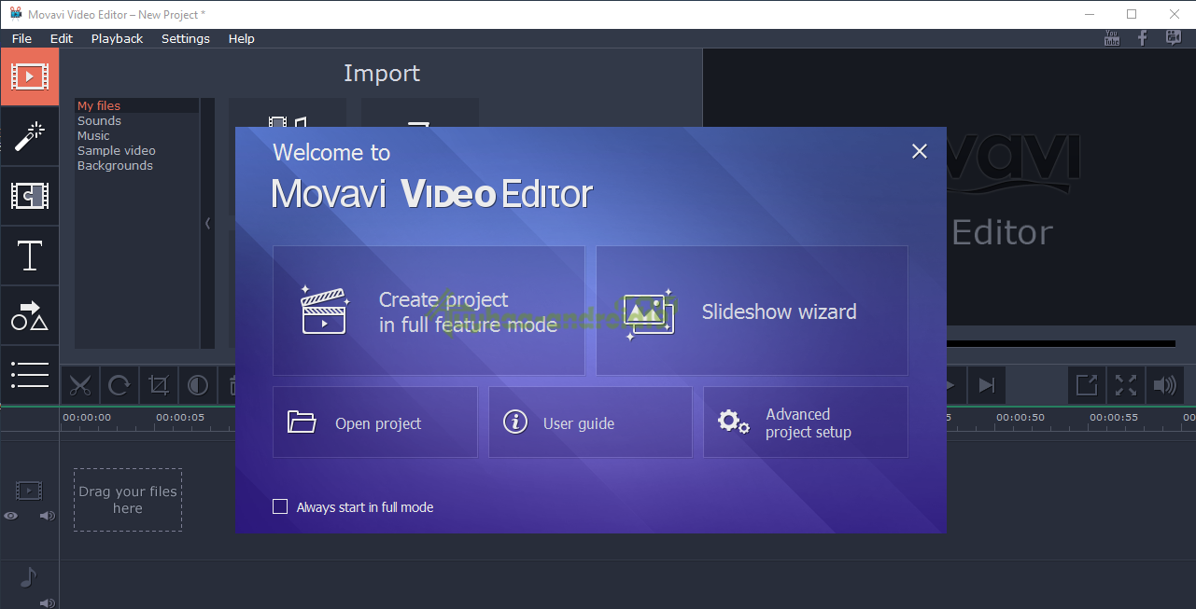
Task: Open the Facebook page icon
Action: pyautogui.click(x=1142, y=38)
